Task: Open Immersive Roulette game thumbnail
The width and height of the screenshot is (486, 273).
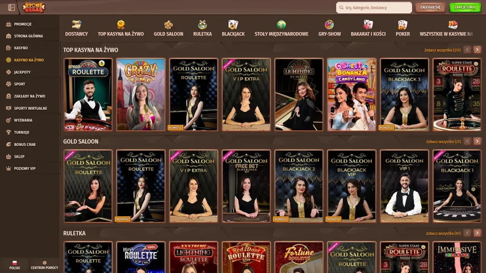Action: 457,257
